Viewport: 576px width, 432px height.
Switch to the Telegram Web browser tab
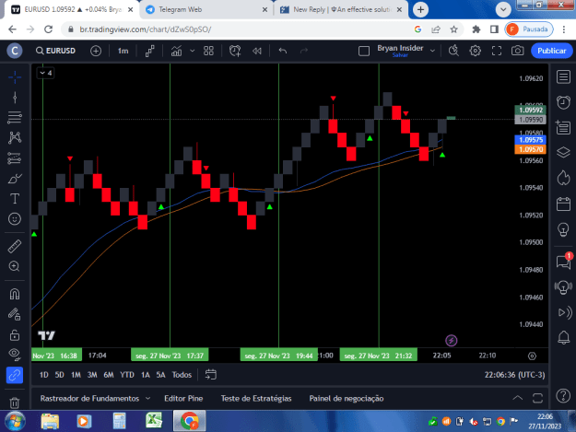(x=206, y=9)
